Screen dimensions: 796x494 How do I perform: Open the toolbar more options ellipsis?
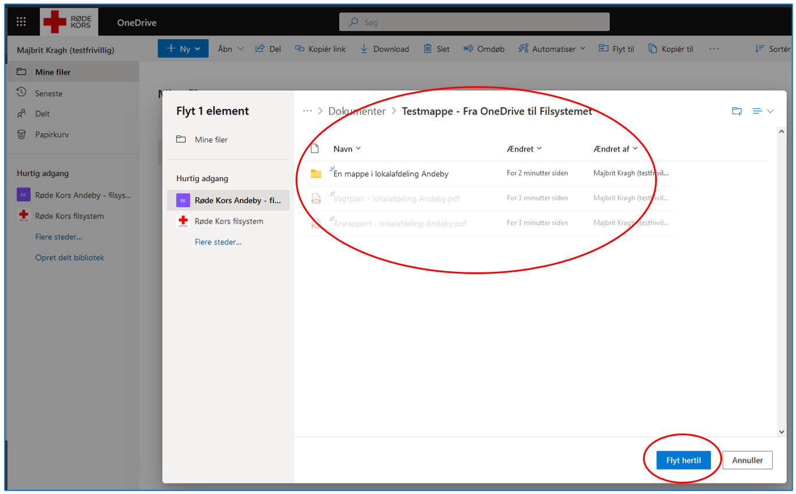point(714,49)
